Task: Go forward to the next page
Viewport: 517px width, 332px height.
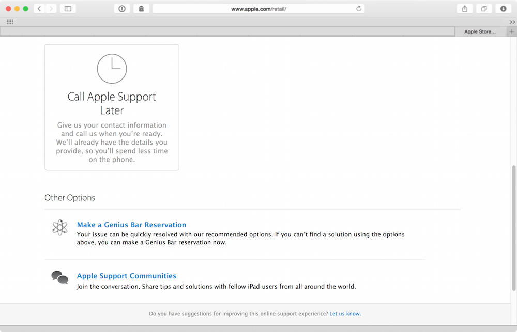Action: (51, 9)
